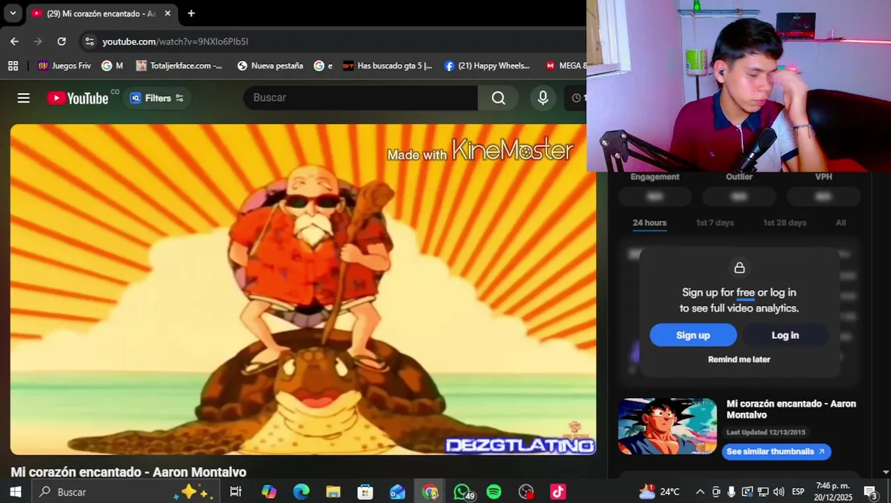The height and width of the screenshot is (503, 891).
Task: Switch the ESP input language indicator
Action: (798, 492)
